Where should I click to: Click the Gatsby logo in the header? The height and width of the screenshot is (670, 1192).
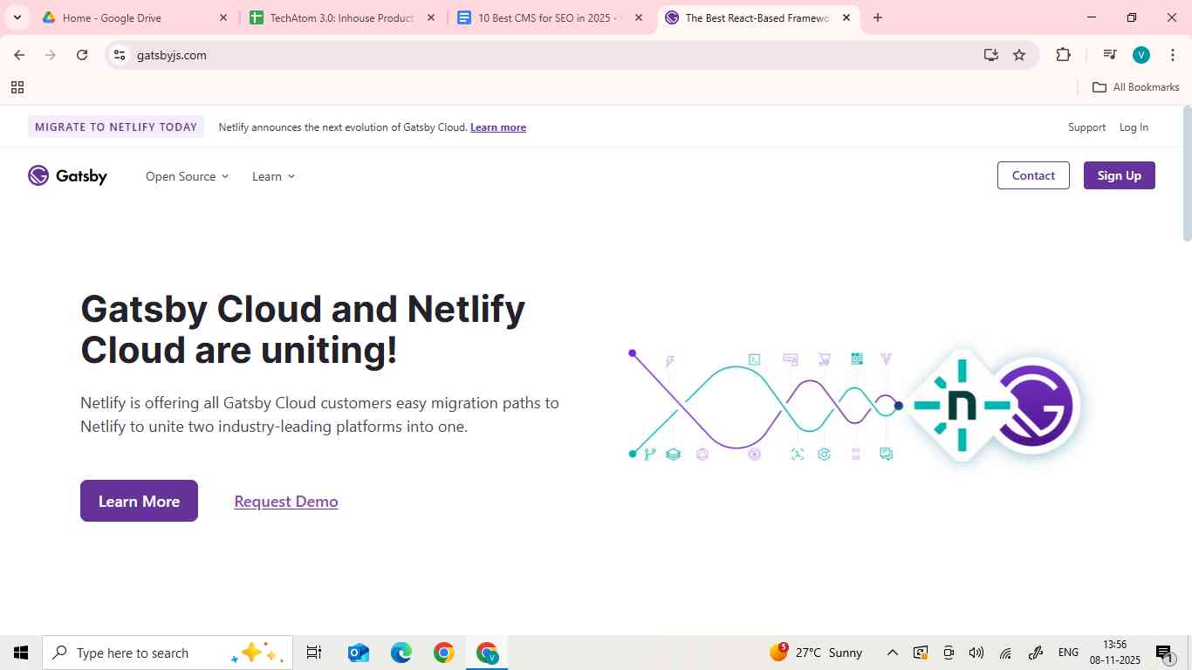tap(67, 176)
